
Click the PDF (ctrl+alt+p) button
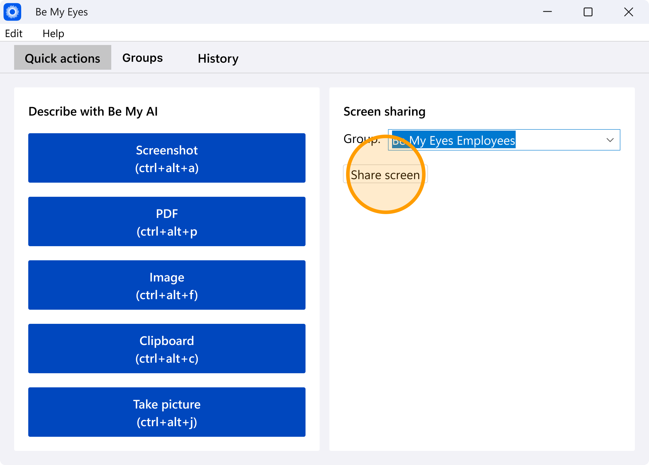167,221
